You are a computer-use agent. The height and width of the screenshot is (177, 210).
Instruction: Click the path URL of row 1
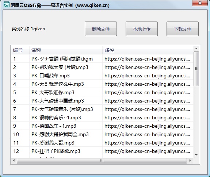pos(147,59)
